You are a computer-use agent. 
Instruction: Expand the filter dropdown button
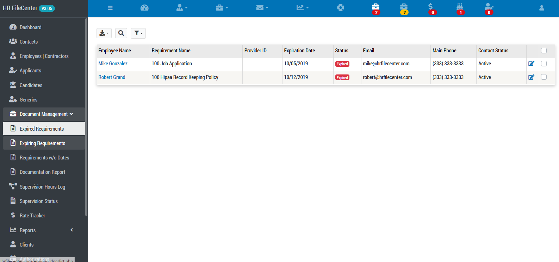click(x=138, y=33)
